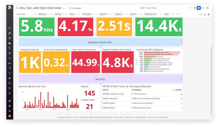218x127 pixels.
Task: Pause the live dashboard updates
Action: coord(199,8)
